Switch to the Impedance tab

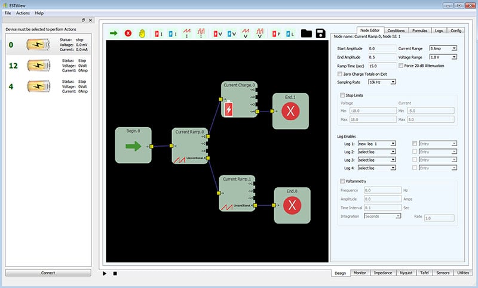click(383, 272)
